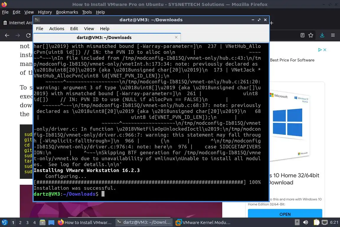
Task: Open Firefox Edit menu
Action: point(17,12)
